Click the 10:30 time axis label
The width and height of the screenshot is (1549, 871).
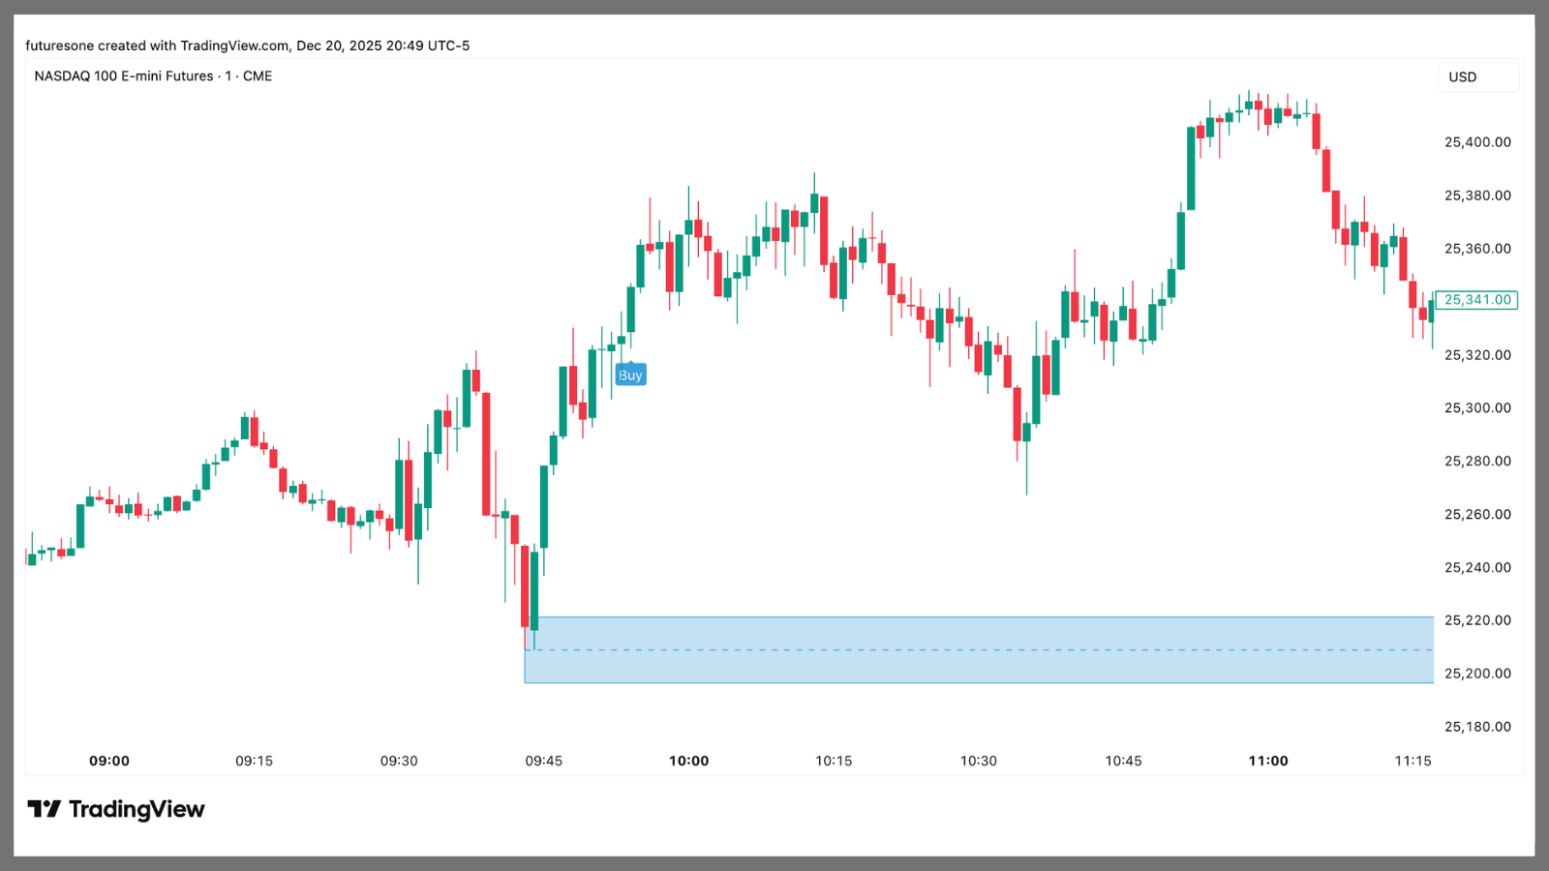pyautogui.click(x=978, y=761)
